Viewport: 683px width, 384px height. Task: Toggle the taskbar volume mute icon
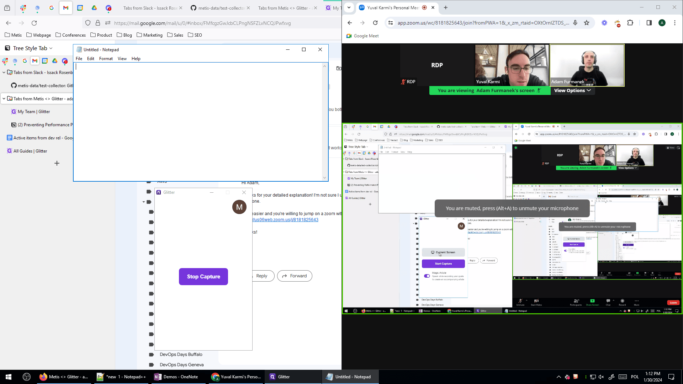click(601, 377)
